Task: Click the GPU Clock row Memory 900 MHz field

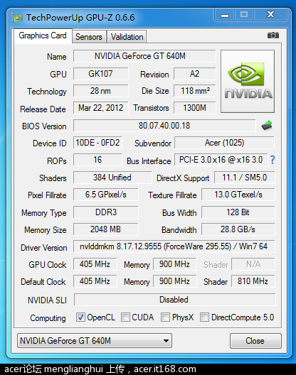Action: click(175, 264)
